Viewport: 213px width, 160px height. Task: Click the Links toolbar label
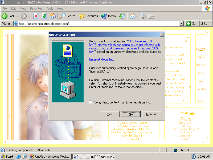tap(204, 23)
